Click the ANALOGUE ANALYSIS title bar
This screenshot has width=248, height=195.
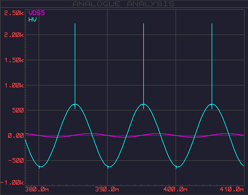click(124, 4)
